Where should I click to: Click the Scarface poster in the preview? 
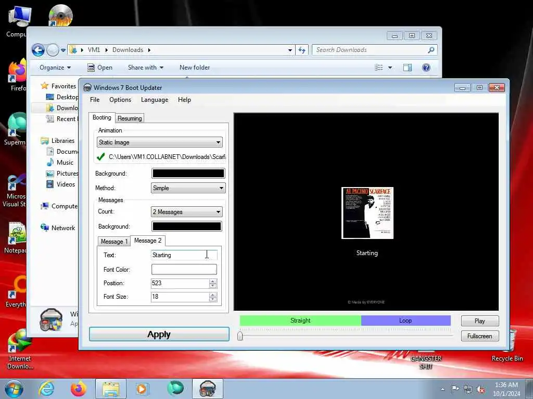(367, 212)
